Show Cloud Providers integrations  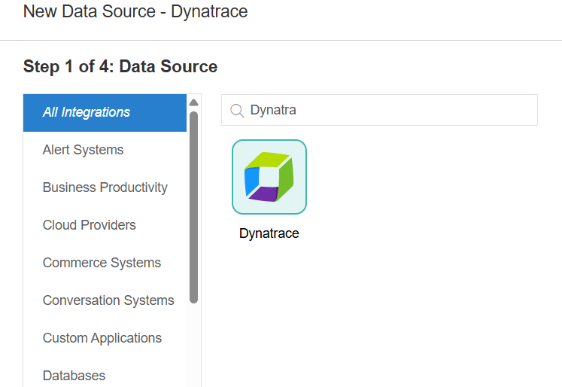tap(89, 225)
